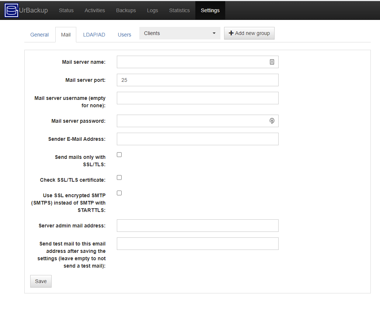
Task: View the Statistics page
Action: tap(179, 10)
